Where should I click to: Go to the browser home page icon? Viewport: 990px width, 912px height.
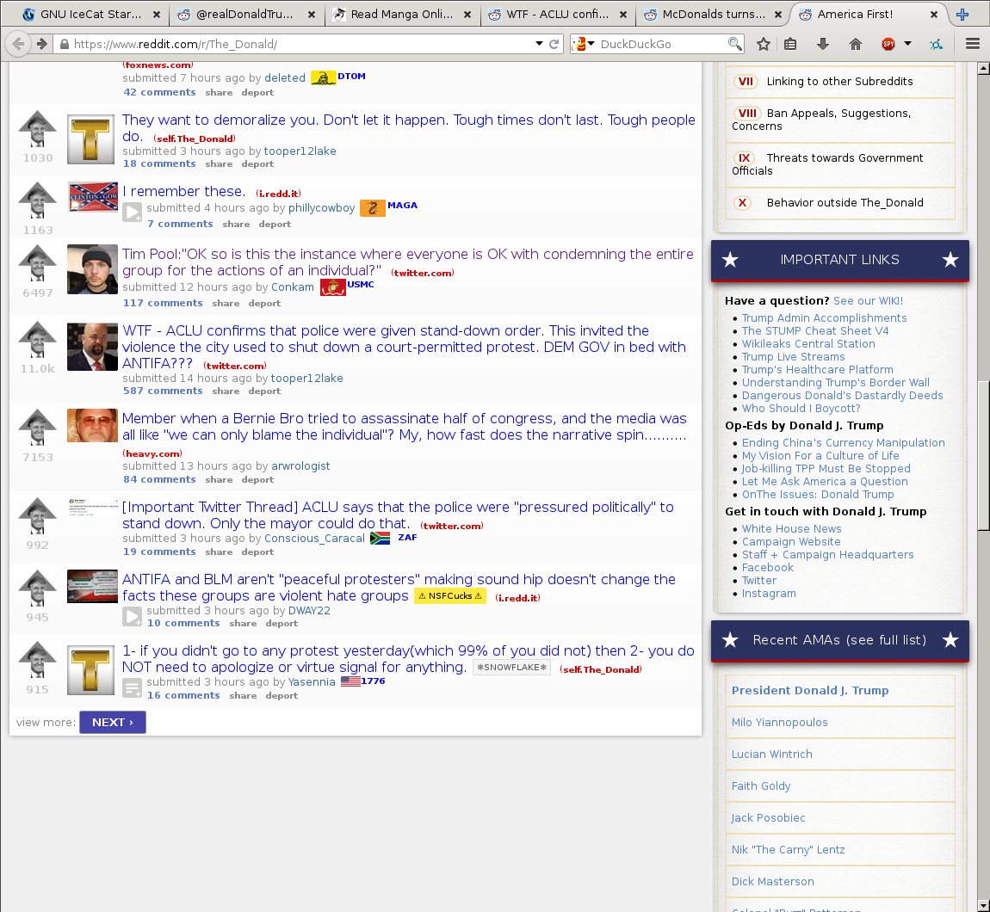tap(855, 44)
